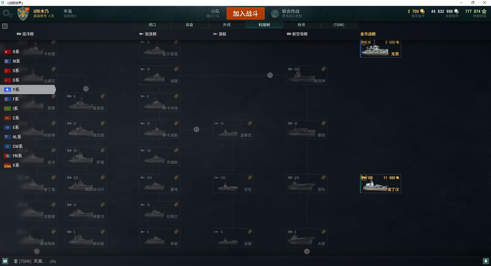491x266 pixels.
Task: Click the chat bubble icon at the bottom
Action: click(x=5, y=261)
